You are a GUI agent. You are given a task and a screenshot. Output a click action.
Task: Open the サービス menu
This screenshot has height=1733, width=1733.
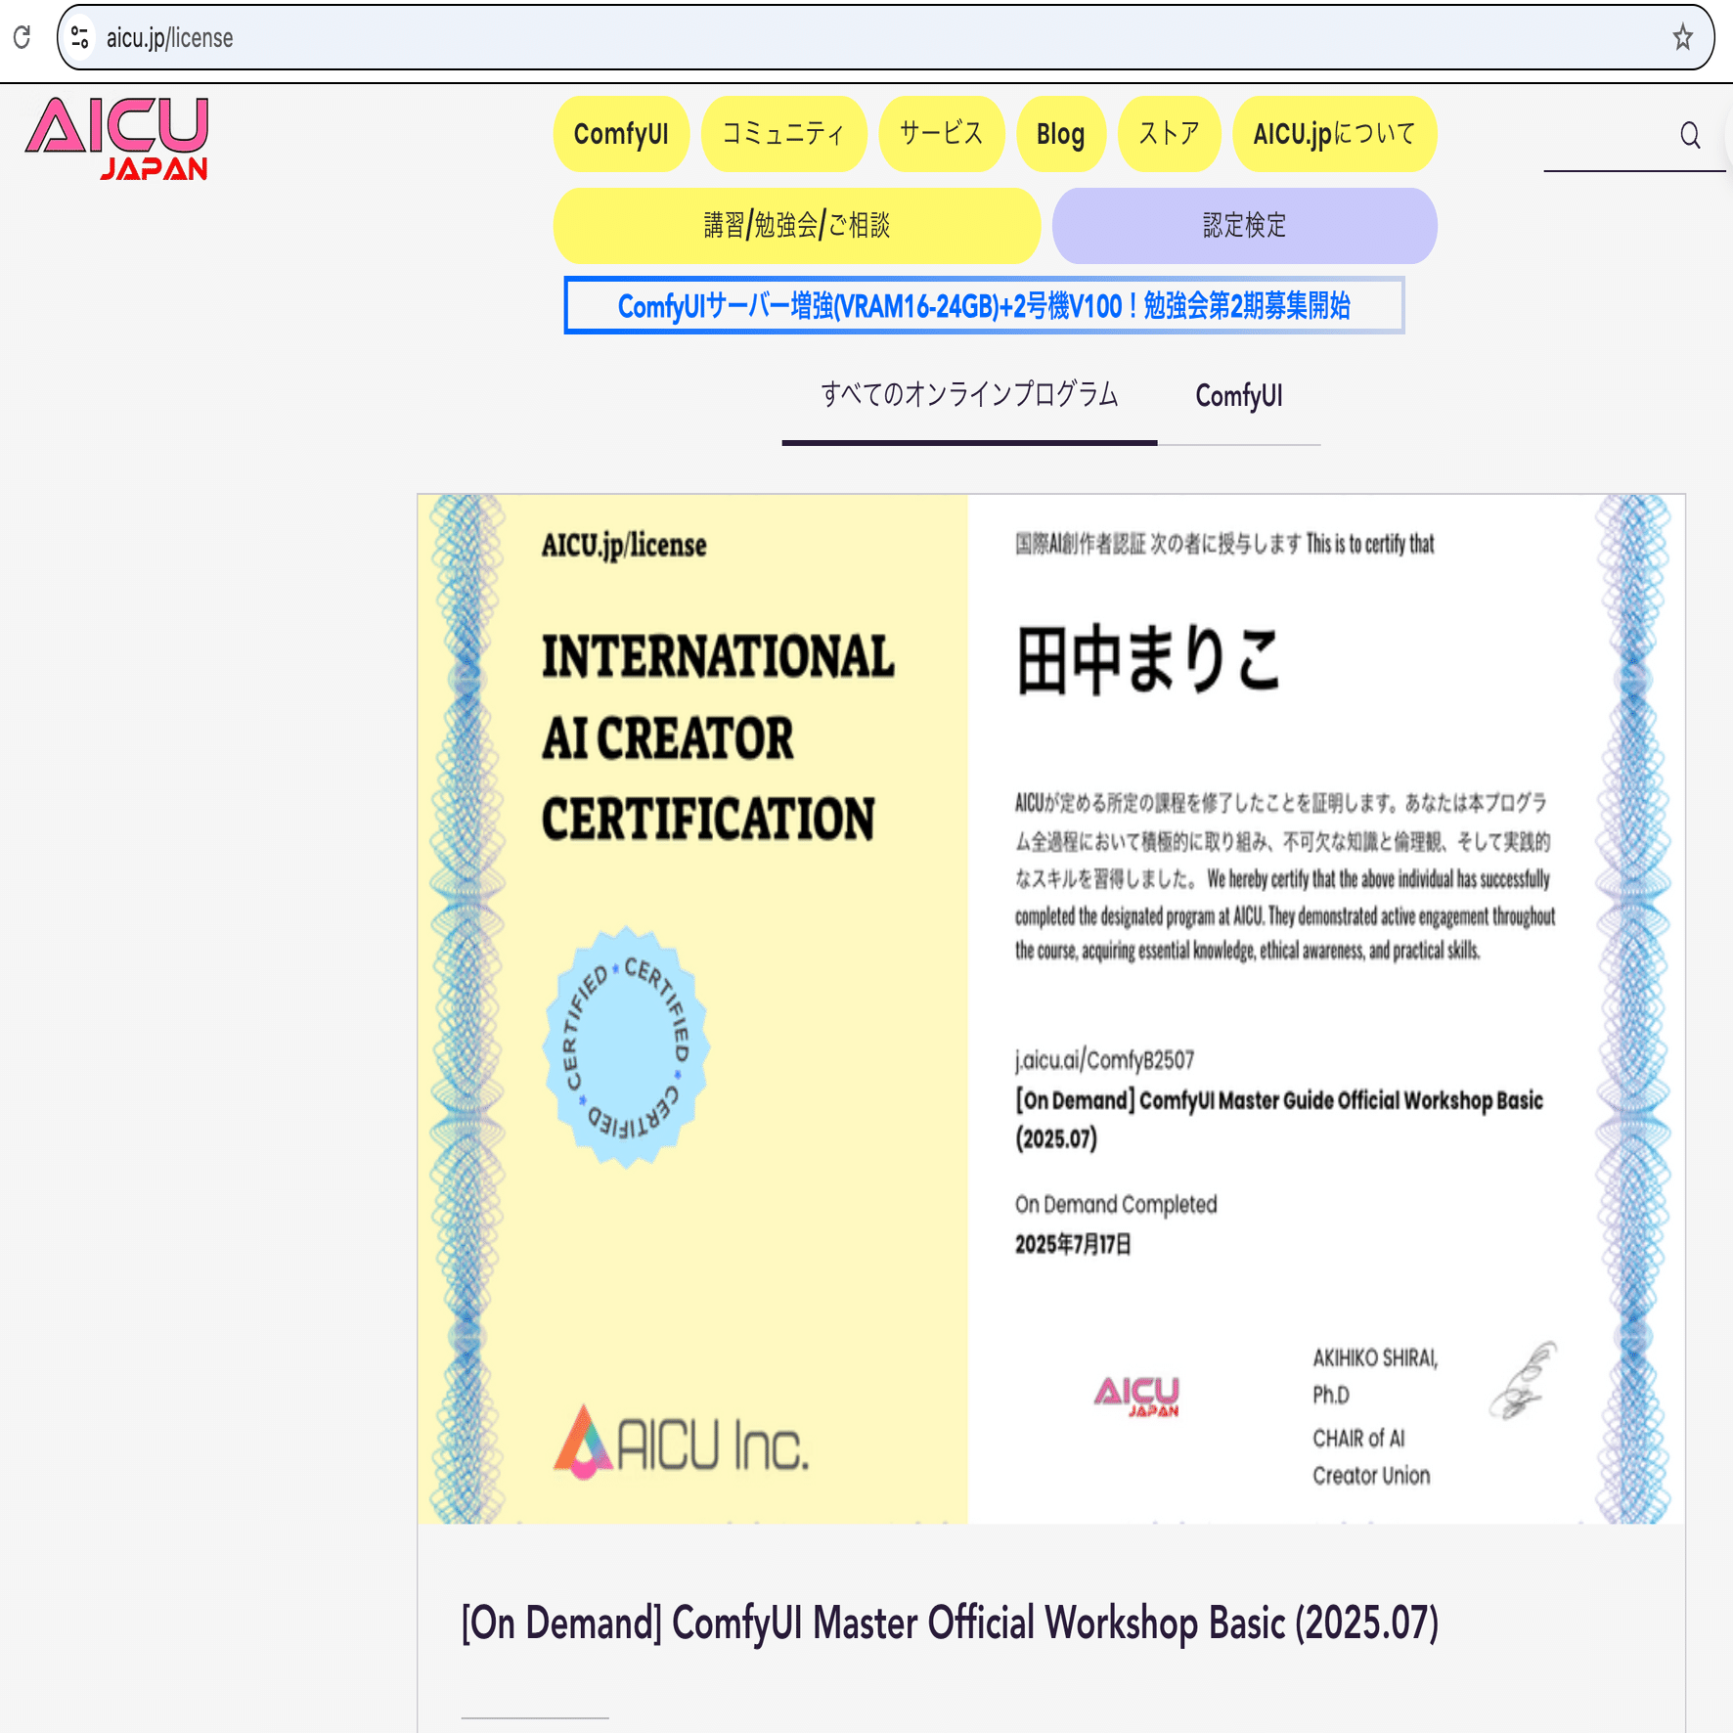tap(942, 134)
